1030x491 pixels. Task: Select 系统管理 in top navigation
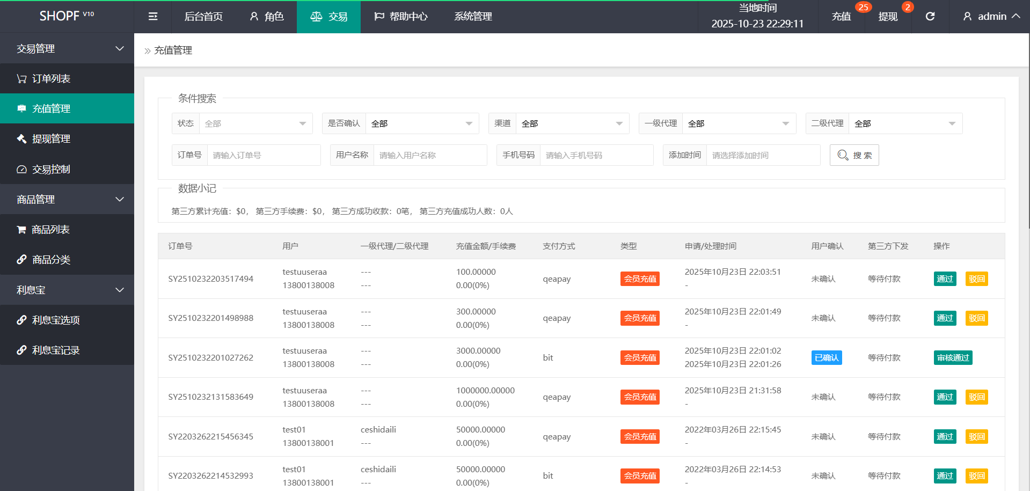pos(473,17)
